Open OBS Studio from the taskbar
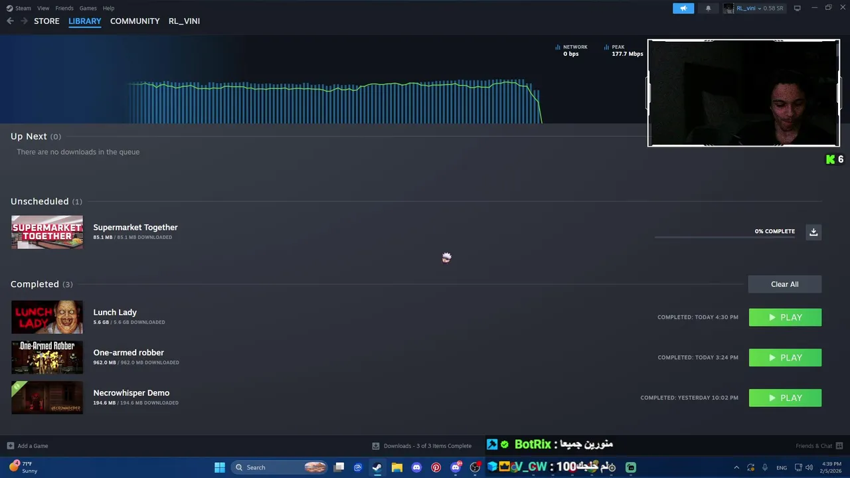Screen dimensions: 850x478 pyautogui.click(x=475, y=467)
